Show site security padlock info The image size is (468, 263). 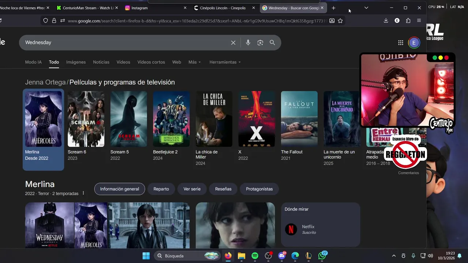coord(54,21)
